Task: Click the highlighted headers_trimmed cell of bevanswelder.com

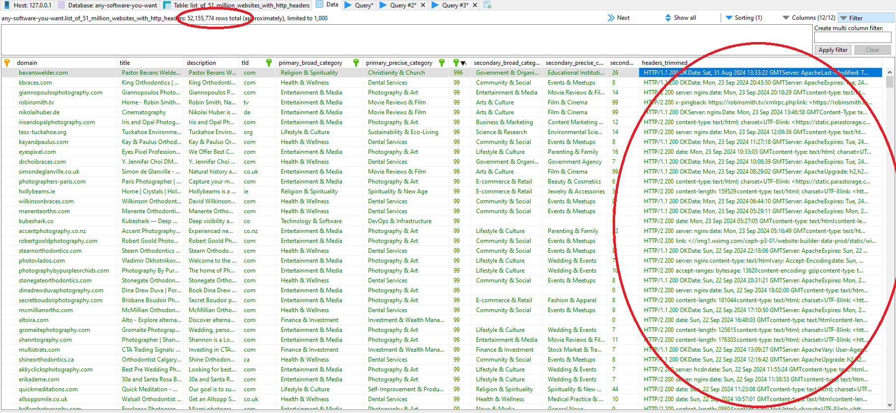Action: pyautogui.click(x=761, y=73)
